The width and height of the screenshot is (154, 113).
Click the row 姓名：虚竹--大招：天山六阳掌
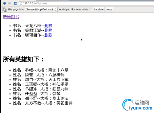tap(41, 80)
